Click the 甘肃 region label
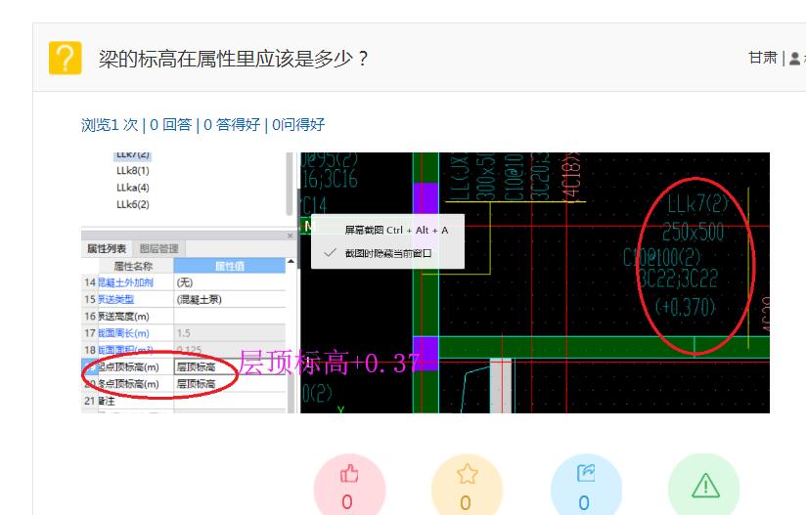This screenshot has width=806, height=515. point(763,58)
